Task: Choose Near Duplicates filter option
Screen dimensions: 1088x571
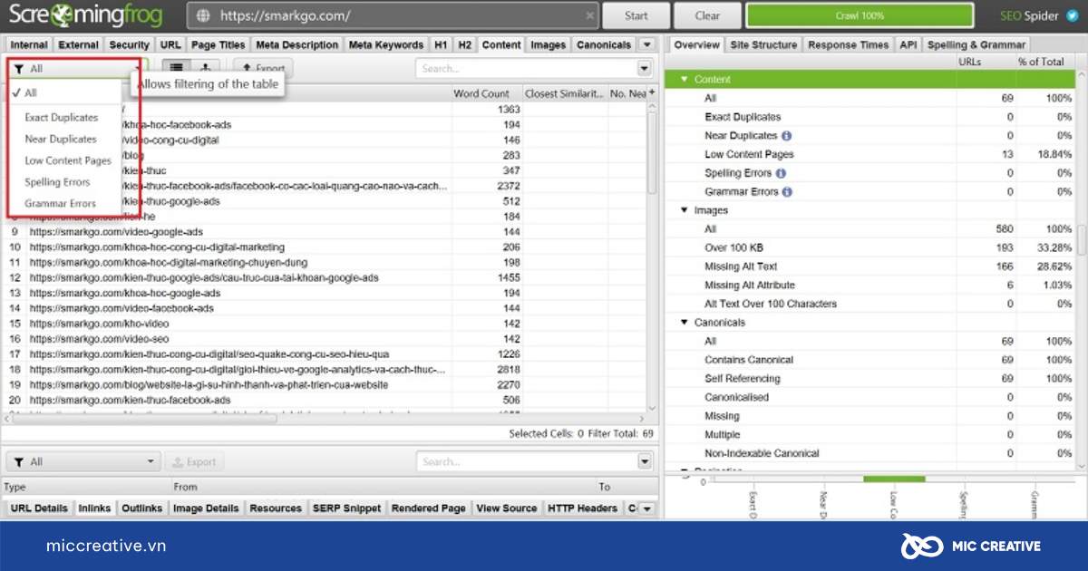Action: (61, 140)
